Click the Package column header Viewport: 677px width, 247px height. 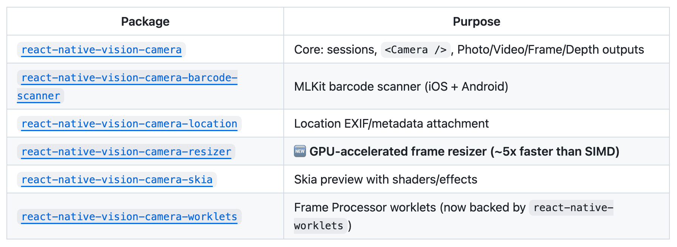[145, 22]
